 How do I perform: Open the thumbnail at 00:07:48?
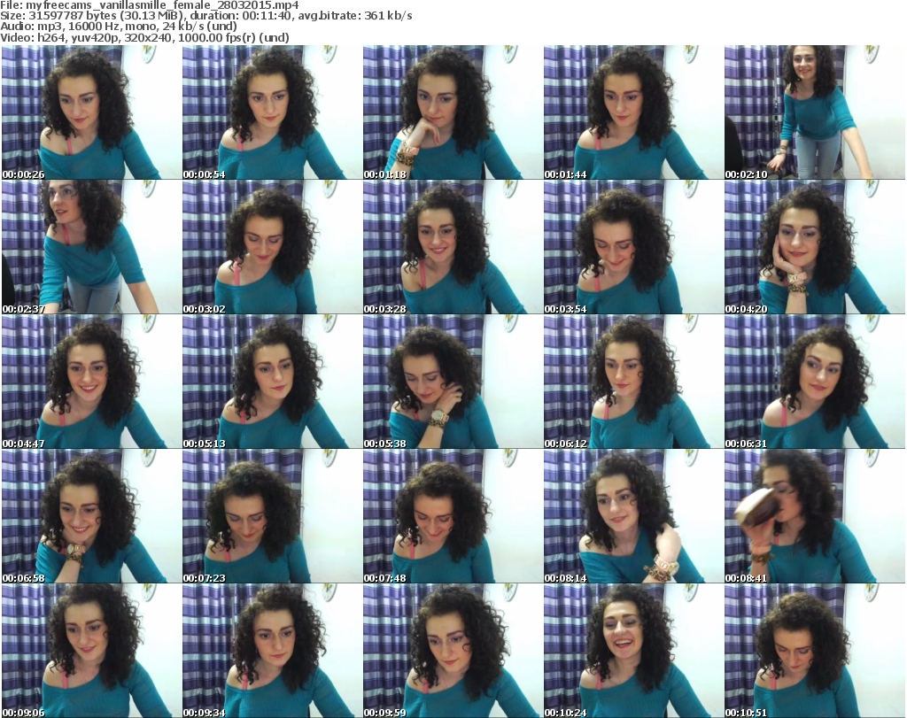point(453,516)
